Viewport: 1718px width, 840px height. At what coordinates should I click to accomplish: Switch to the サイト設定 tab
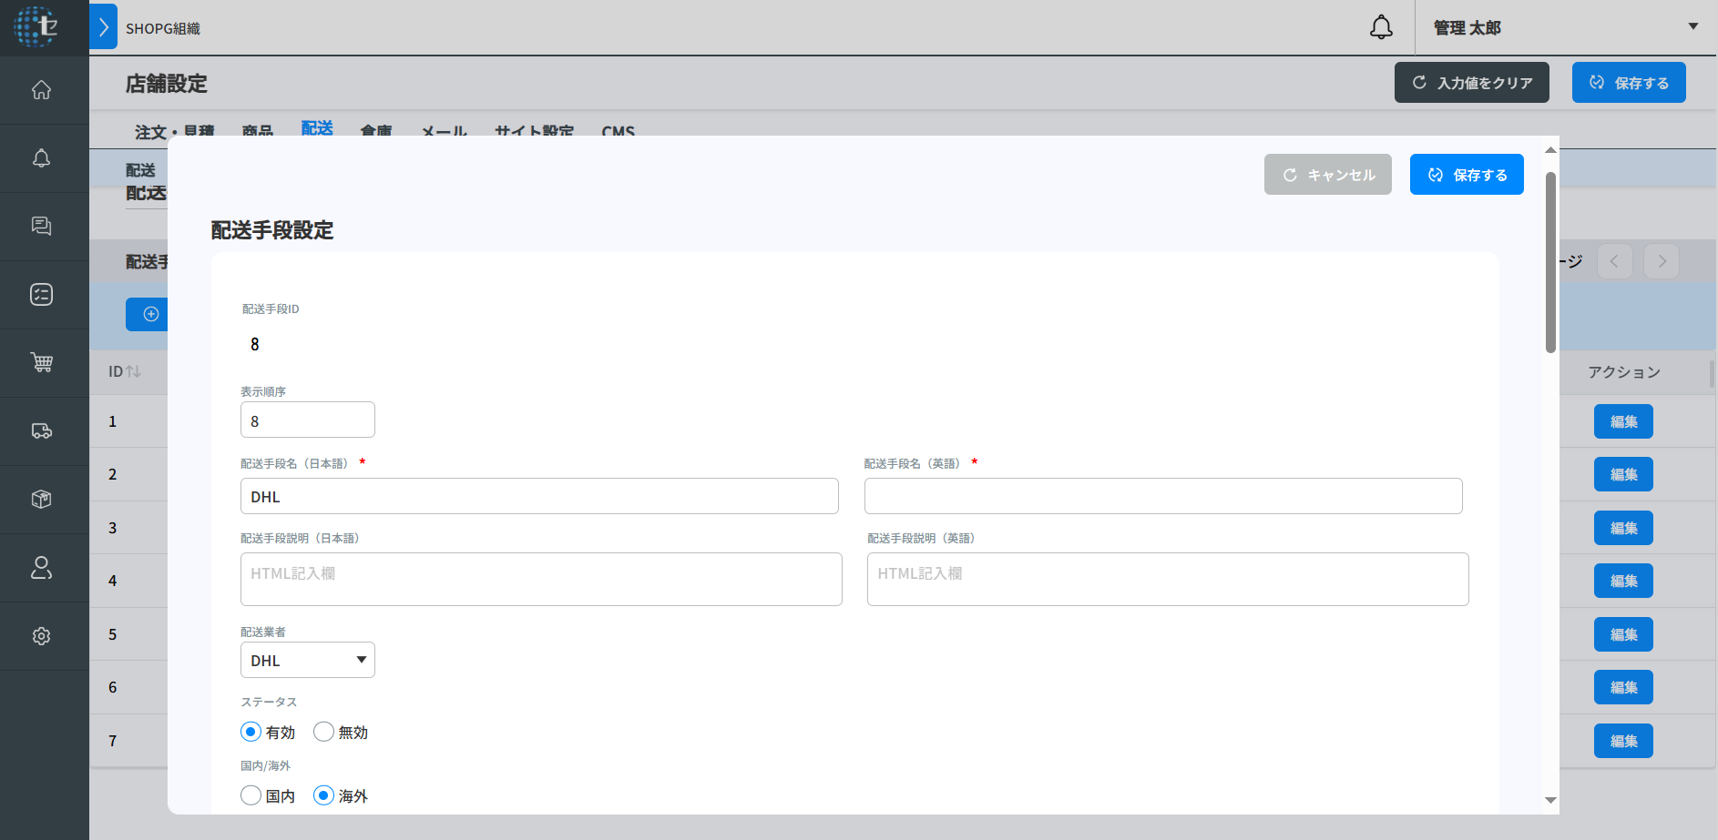pos(534,131)
